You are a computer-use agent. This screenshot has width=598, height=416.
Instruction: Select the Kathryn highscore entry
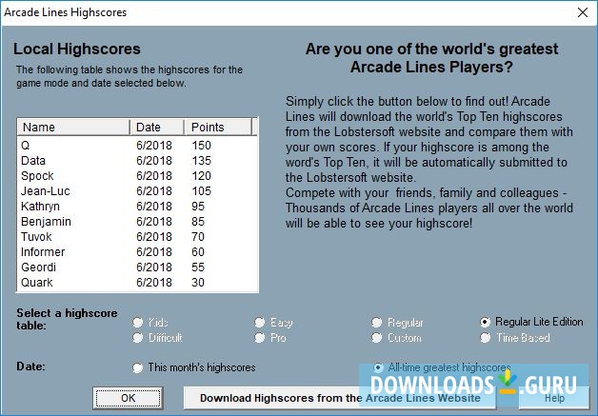pyautogui.click(x=137, y=207)
